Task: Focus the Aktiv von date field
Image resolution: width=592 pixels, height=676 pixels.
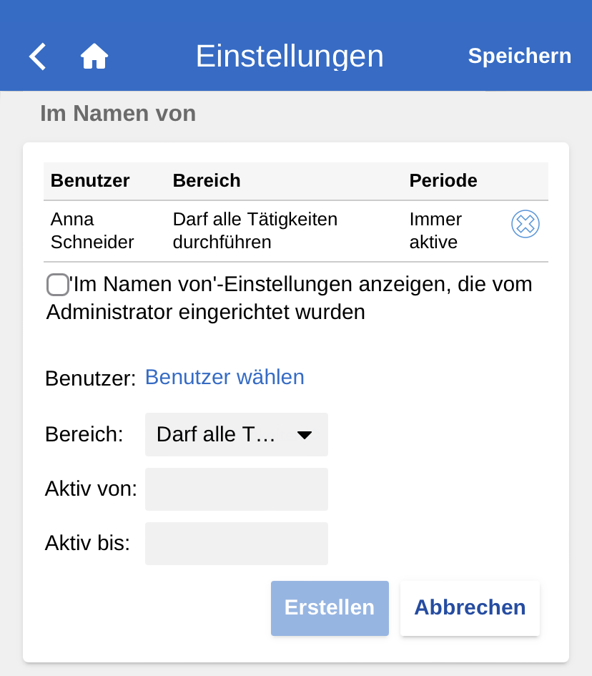Action: point(236,489)
